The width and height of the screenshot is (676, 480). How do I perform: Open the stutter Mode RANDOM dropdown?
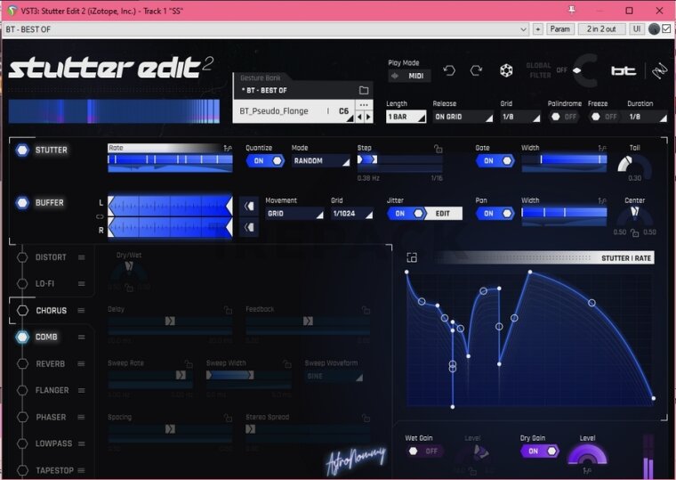pyautogui.click(x=320, y=161)
